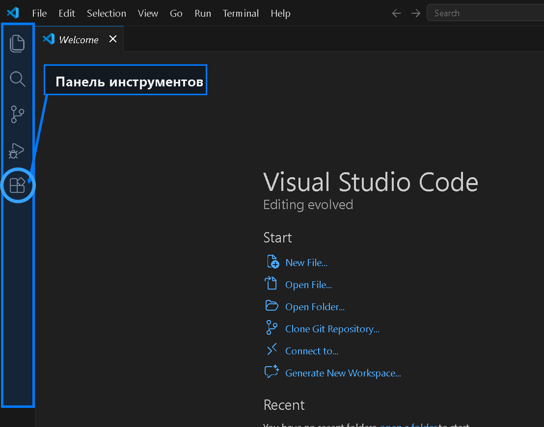Open the Selection menu

107,13
